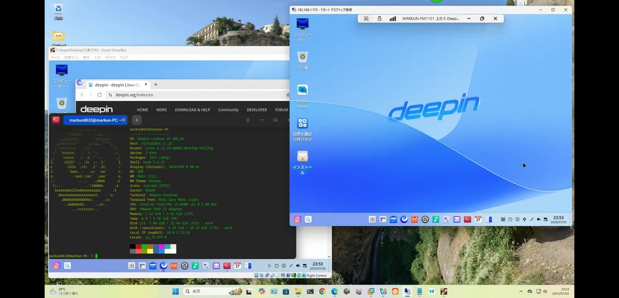Open the app grid in the Remote Desktop dock
The width and height of the screenshot is (619, 298).
[x=372, y=219]
